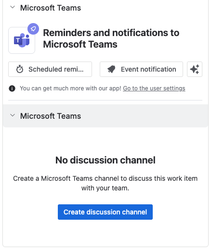Open the sparkle AI suggestions button

click(195, 69)
